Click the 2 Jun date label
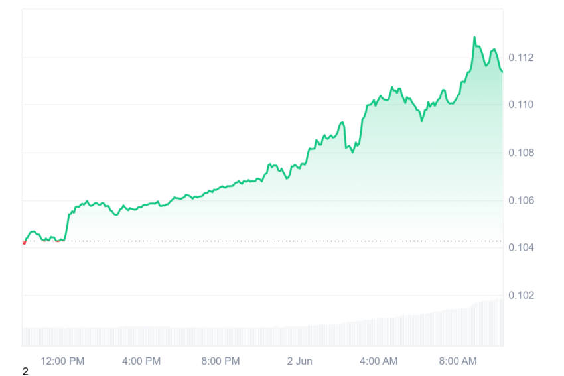This screenshot has width=564, height=376. pos(300,361)
